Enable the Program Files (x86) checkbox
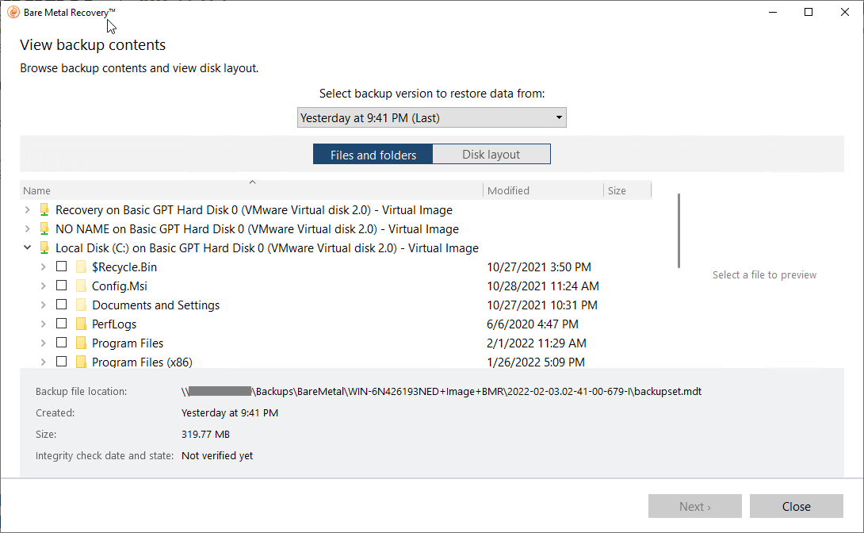The image size is (864, 533). point(62,362)
